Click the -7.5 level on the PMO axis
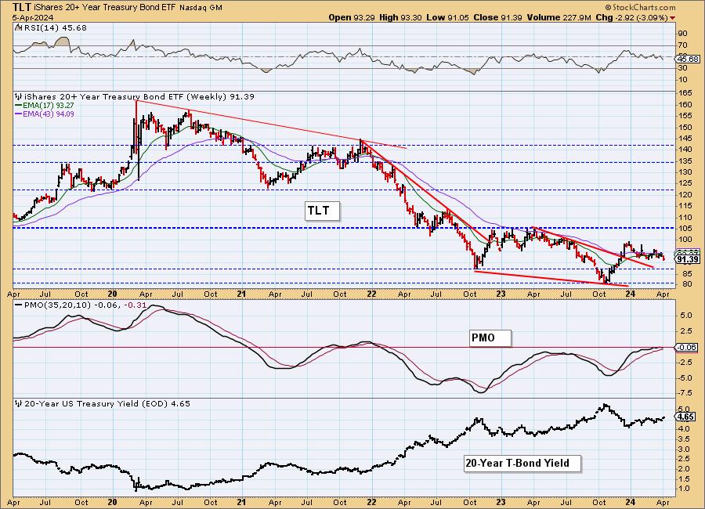The image size is (705, 509). (x=685, y=393)
